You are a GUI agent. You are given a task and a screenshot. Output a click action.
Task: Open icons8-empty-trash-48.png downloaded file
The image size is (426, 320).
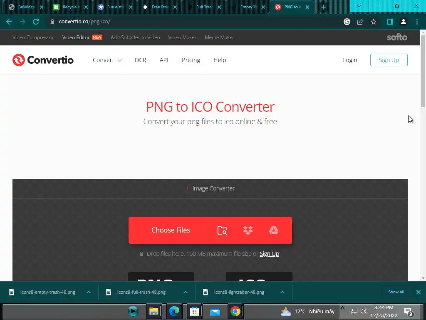click(x=43, y=292)
